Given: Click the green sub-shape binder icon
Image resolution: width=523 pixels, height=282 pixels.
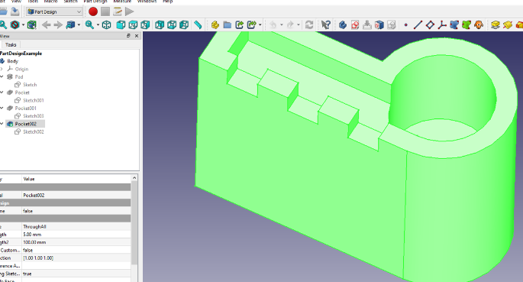Looking at the screenshot, I should pyautogui.click(x=467, y=24).
